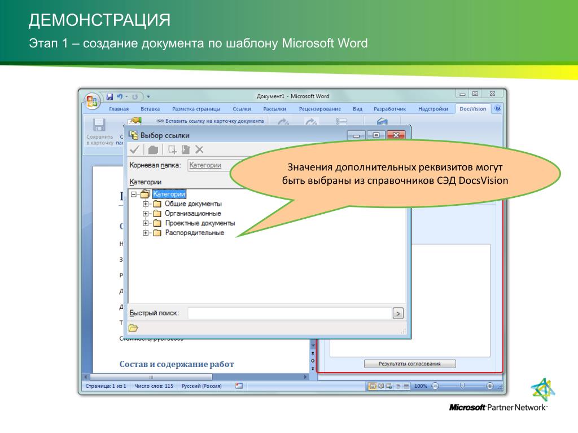Screen dimensions: 578x433
Task: Open the Разработчик ribbon tab
Action: pos(389,109)
